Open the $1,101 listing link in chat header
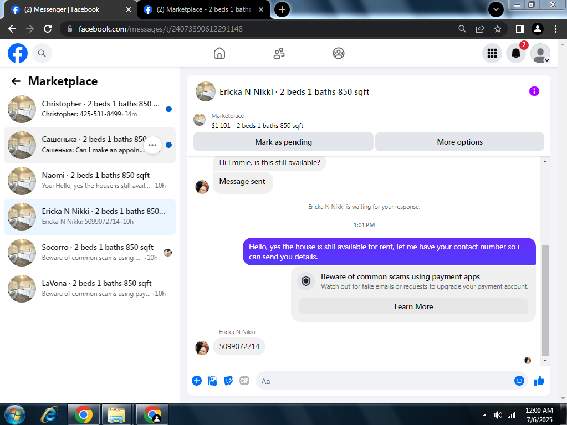This screenshot has width=567, height=425. 257,125
